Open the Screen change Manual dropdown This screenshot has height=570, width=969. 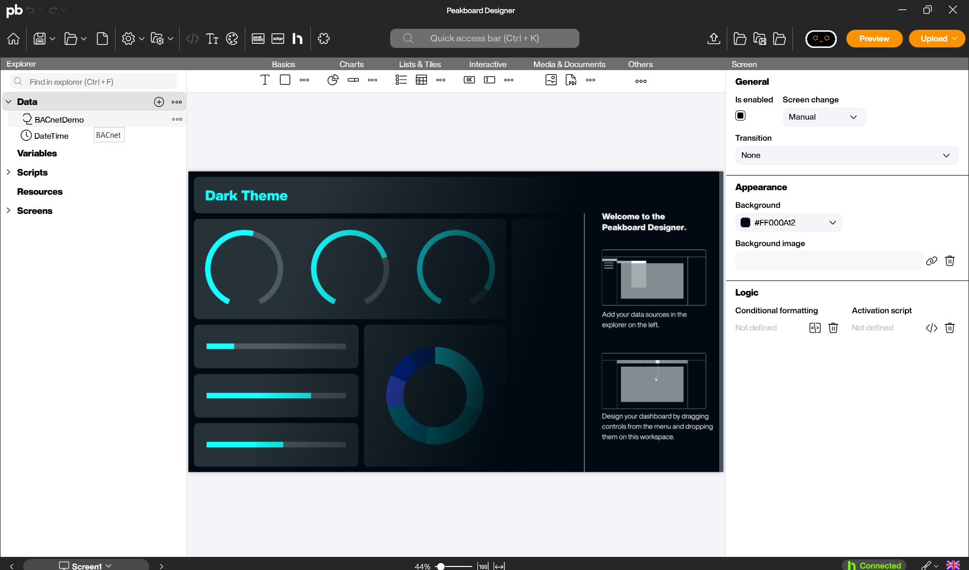click(x=824, y=117)
